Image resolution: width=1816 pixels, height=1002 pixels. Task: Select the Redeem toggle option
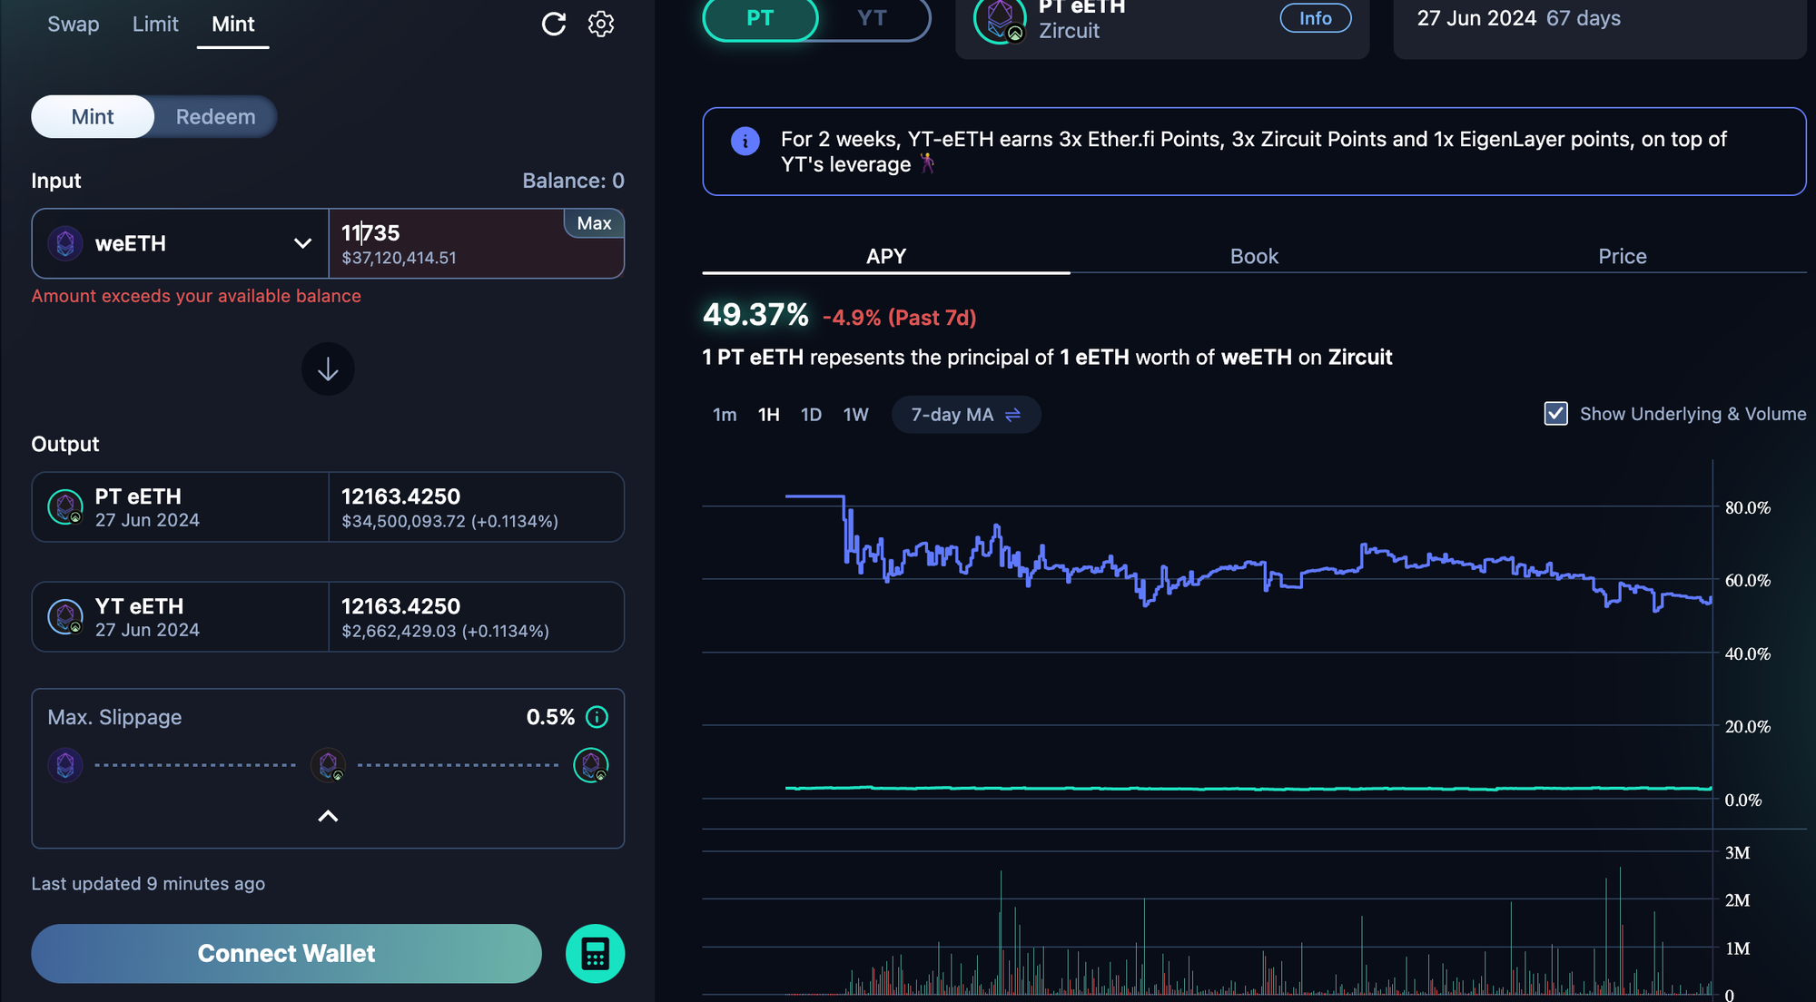pos(215,117)
